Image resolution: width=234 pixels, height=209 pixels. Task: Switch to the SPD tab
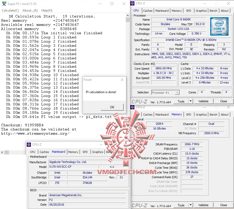pos(188,11)
